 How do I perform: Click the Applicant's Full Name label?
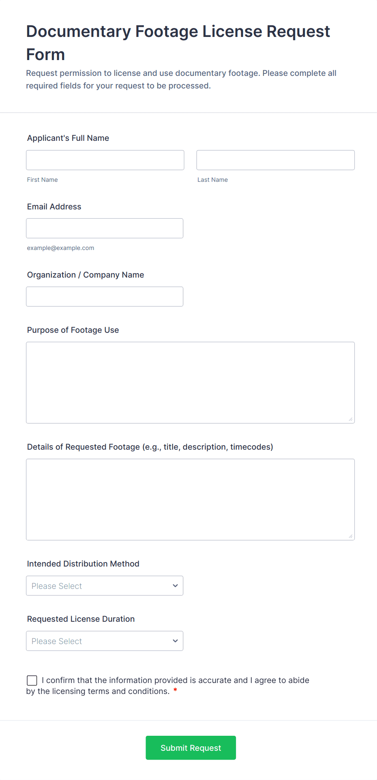[68, 138]
